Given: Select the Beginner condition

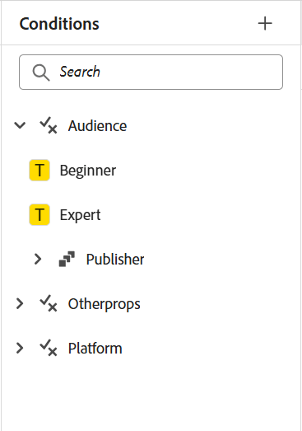Looking at the screenshot, I should click(88, 171).
